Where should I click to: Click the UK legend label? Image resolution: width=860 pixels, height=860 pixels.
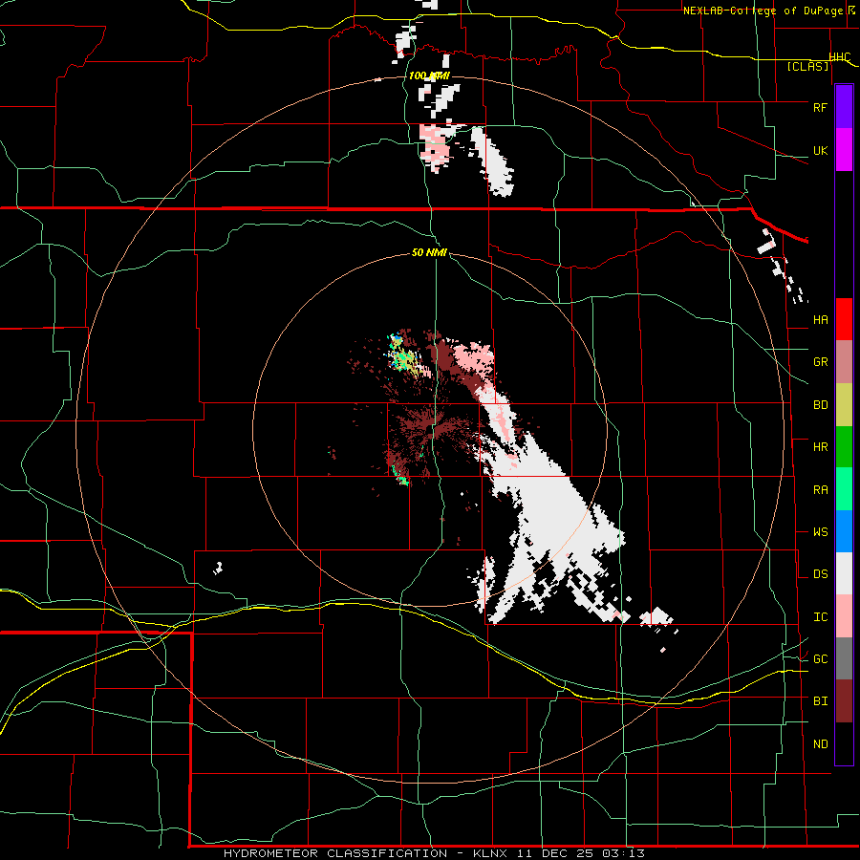(x=820, y=150)
